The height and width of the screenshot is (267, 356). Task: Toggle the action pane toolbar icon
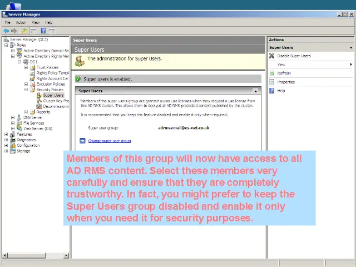52,31
